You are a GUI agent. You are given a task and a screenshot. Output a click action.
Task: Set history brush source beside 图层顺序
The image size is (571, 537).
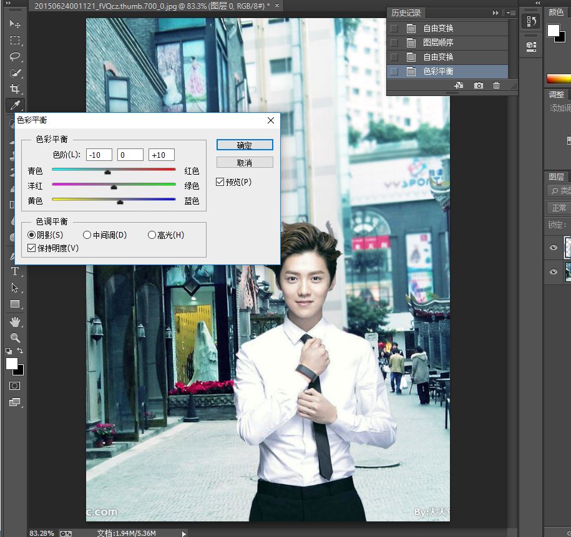point(394,42)
